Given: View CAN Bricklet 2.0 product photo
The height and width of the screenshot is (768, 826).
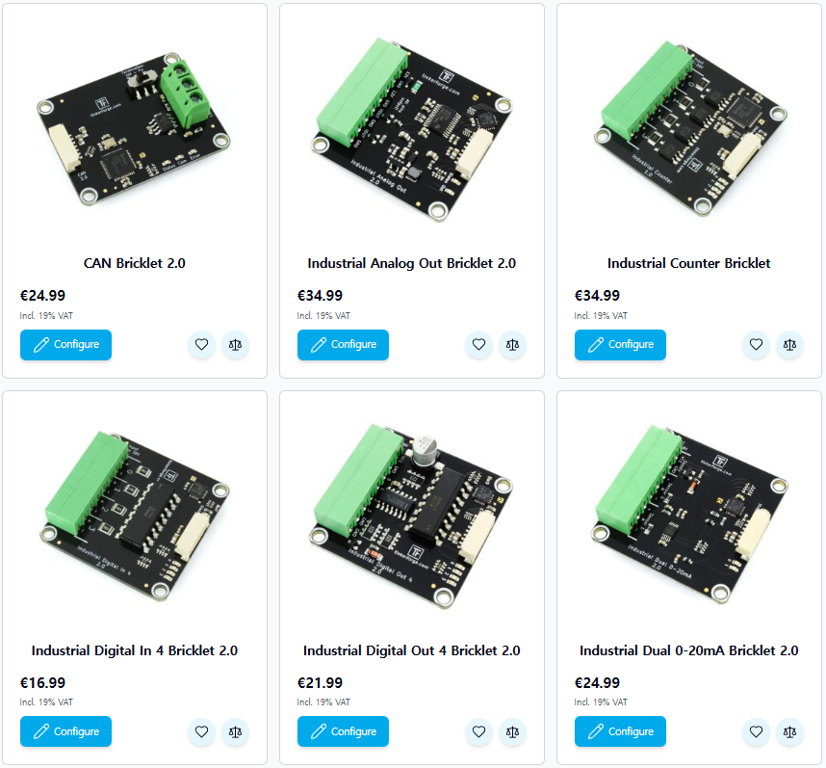Looking at the screenshot, I should [134, 129].
